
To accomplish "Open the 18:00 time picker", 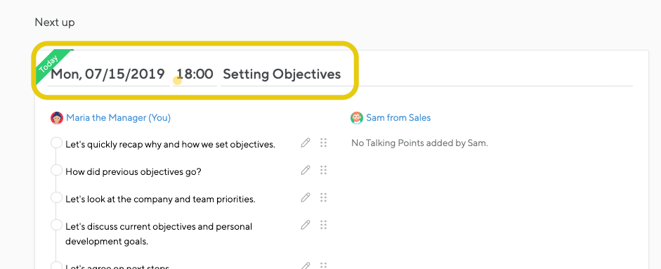I will (195, 74).
